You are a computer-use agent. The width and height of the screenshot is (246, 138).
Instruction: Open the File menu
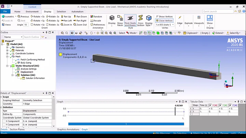pyautogui.click(x=5, y=12)
